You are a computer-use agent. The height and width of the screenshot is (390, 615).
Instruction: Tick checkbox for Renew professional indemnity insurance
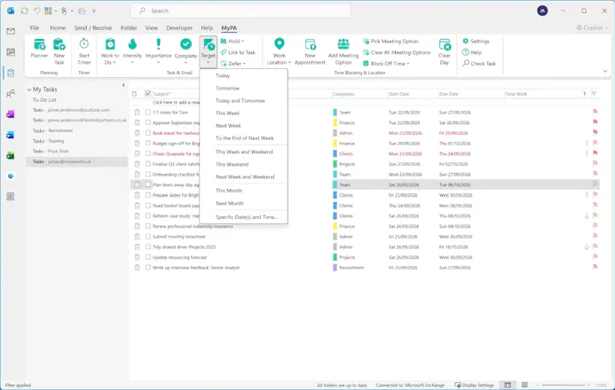click(x=148, y=226)
